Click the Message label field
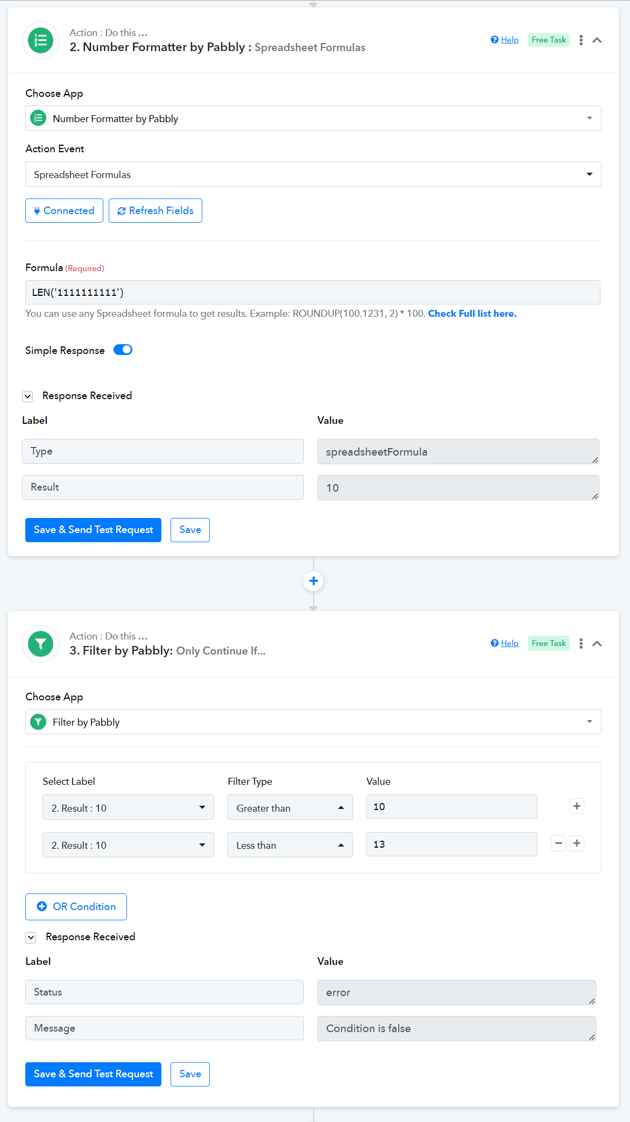 click(165, 1028)
